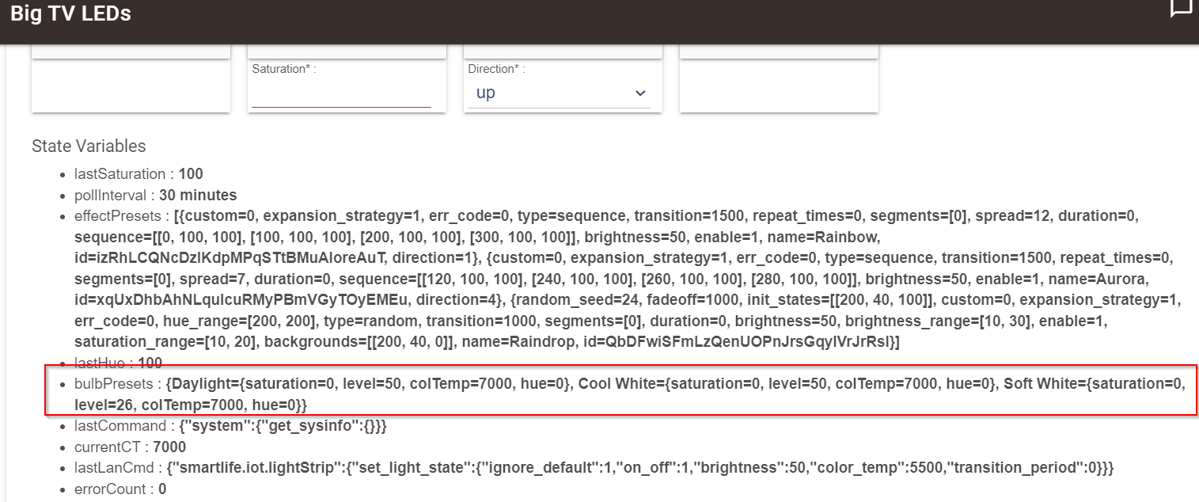1199x502 pixels.
Task: Click the 'Big TV LEDs' page title
Action: [x=70, y=13]
